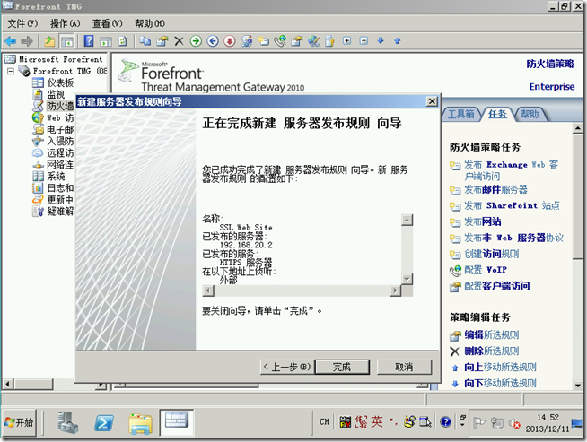This screenshot has height=442, width=587.
Task: Click the 编辑所选规则 task link
Action: coord(492,334)
